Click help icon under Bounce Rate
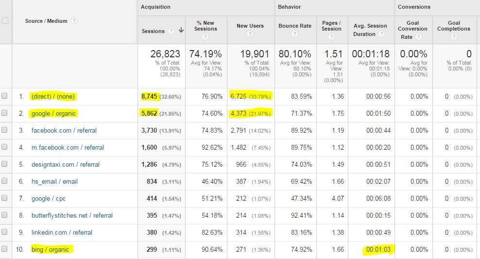 (294, 34)
